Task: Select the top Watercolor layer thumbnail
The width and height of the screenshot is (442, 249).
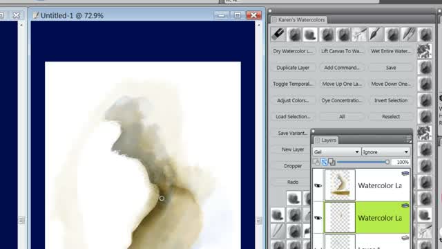Action: click(x=340, y=185)
